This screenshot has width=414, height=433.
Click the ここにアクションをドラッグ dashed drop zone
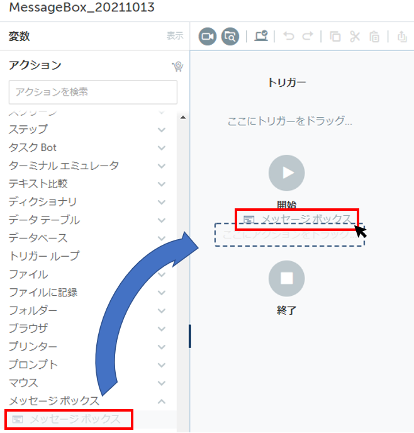point(289,235)
